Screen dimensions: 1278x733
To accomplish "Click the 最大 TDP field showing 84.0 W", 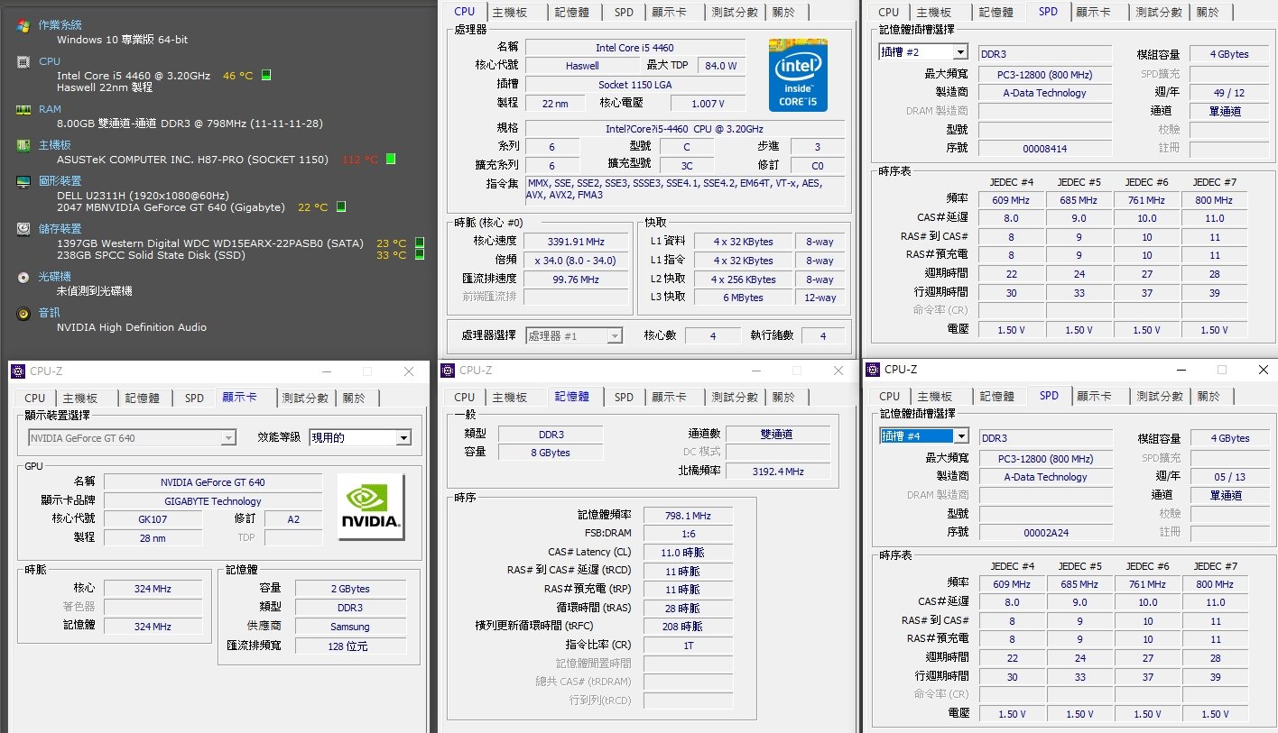I will 720,66.
